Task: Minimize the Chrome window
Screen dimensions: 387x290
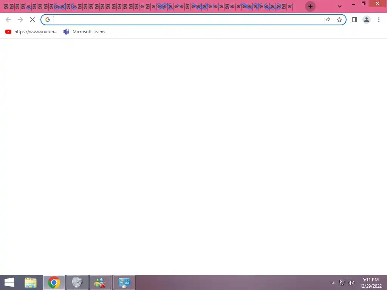Action: pos(354,4)
